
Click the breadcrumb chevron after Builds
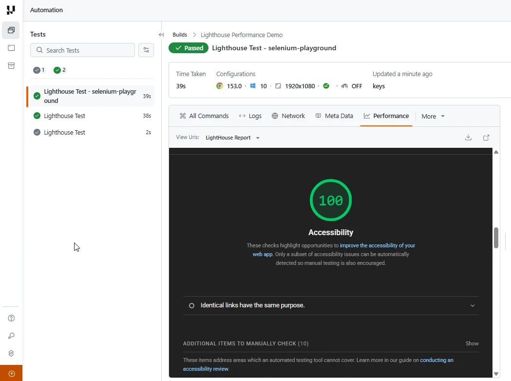tap(194, 35)
